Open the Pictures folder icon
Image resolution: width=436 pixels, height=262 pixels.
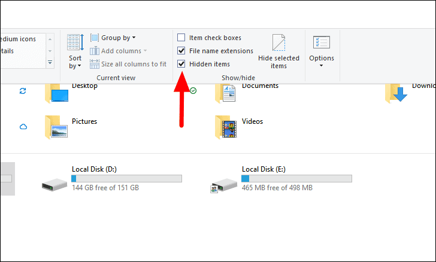56,127
